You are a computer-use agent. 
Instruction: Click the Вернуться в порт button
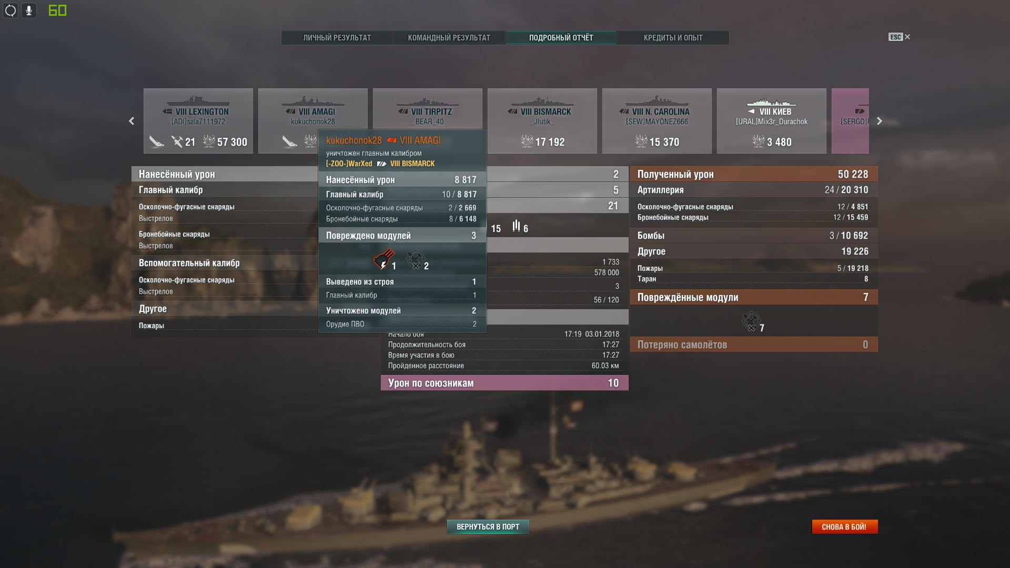tap(488, 526)
